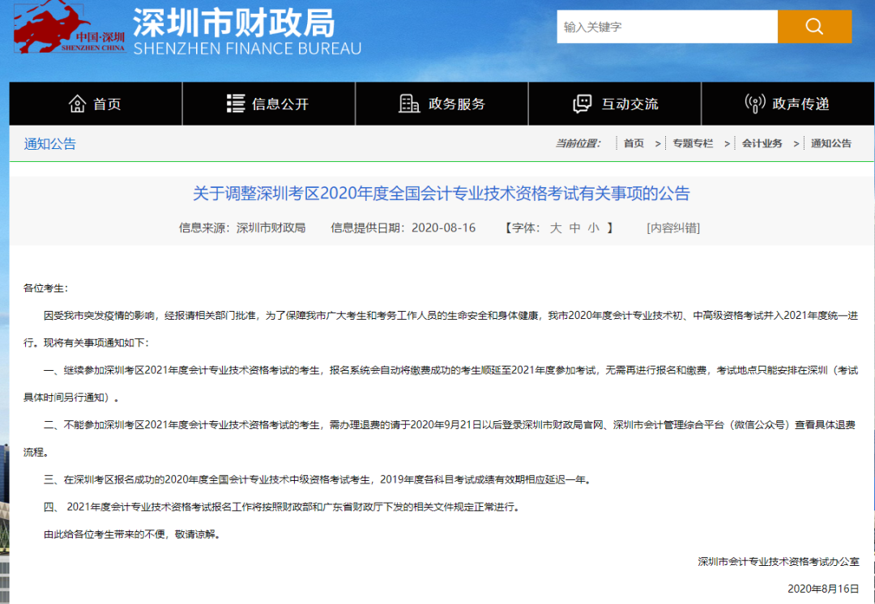This screenshot has height=604, width=875.
Task: Click the broadcast signal icon beside 政声传递
Action: point(754,104)
